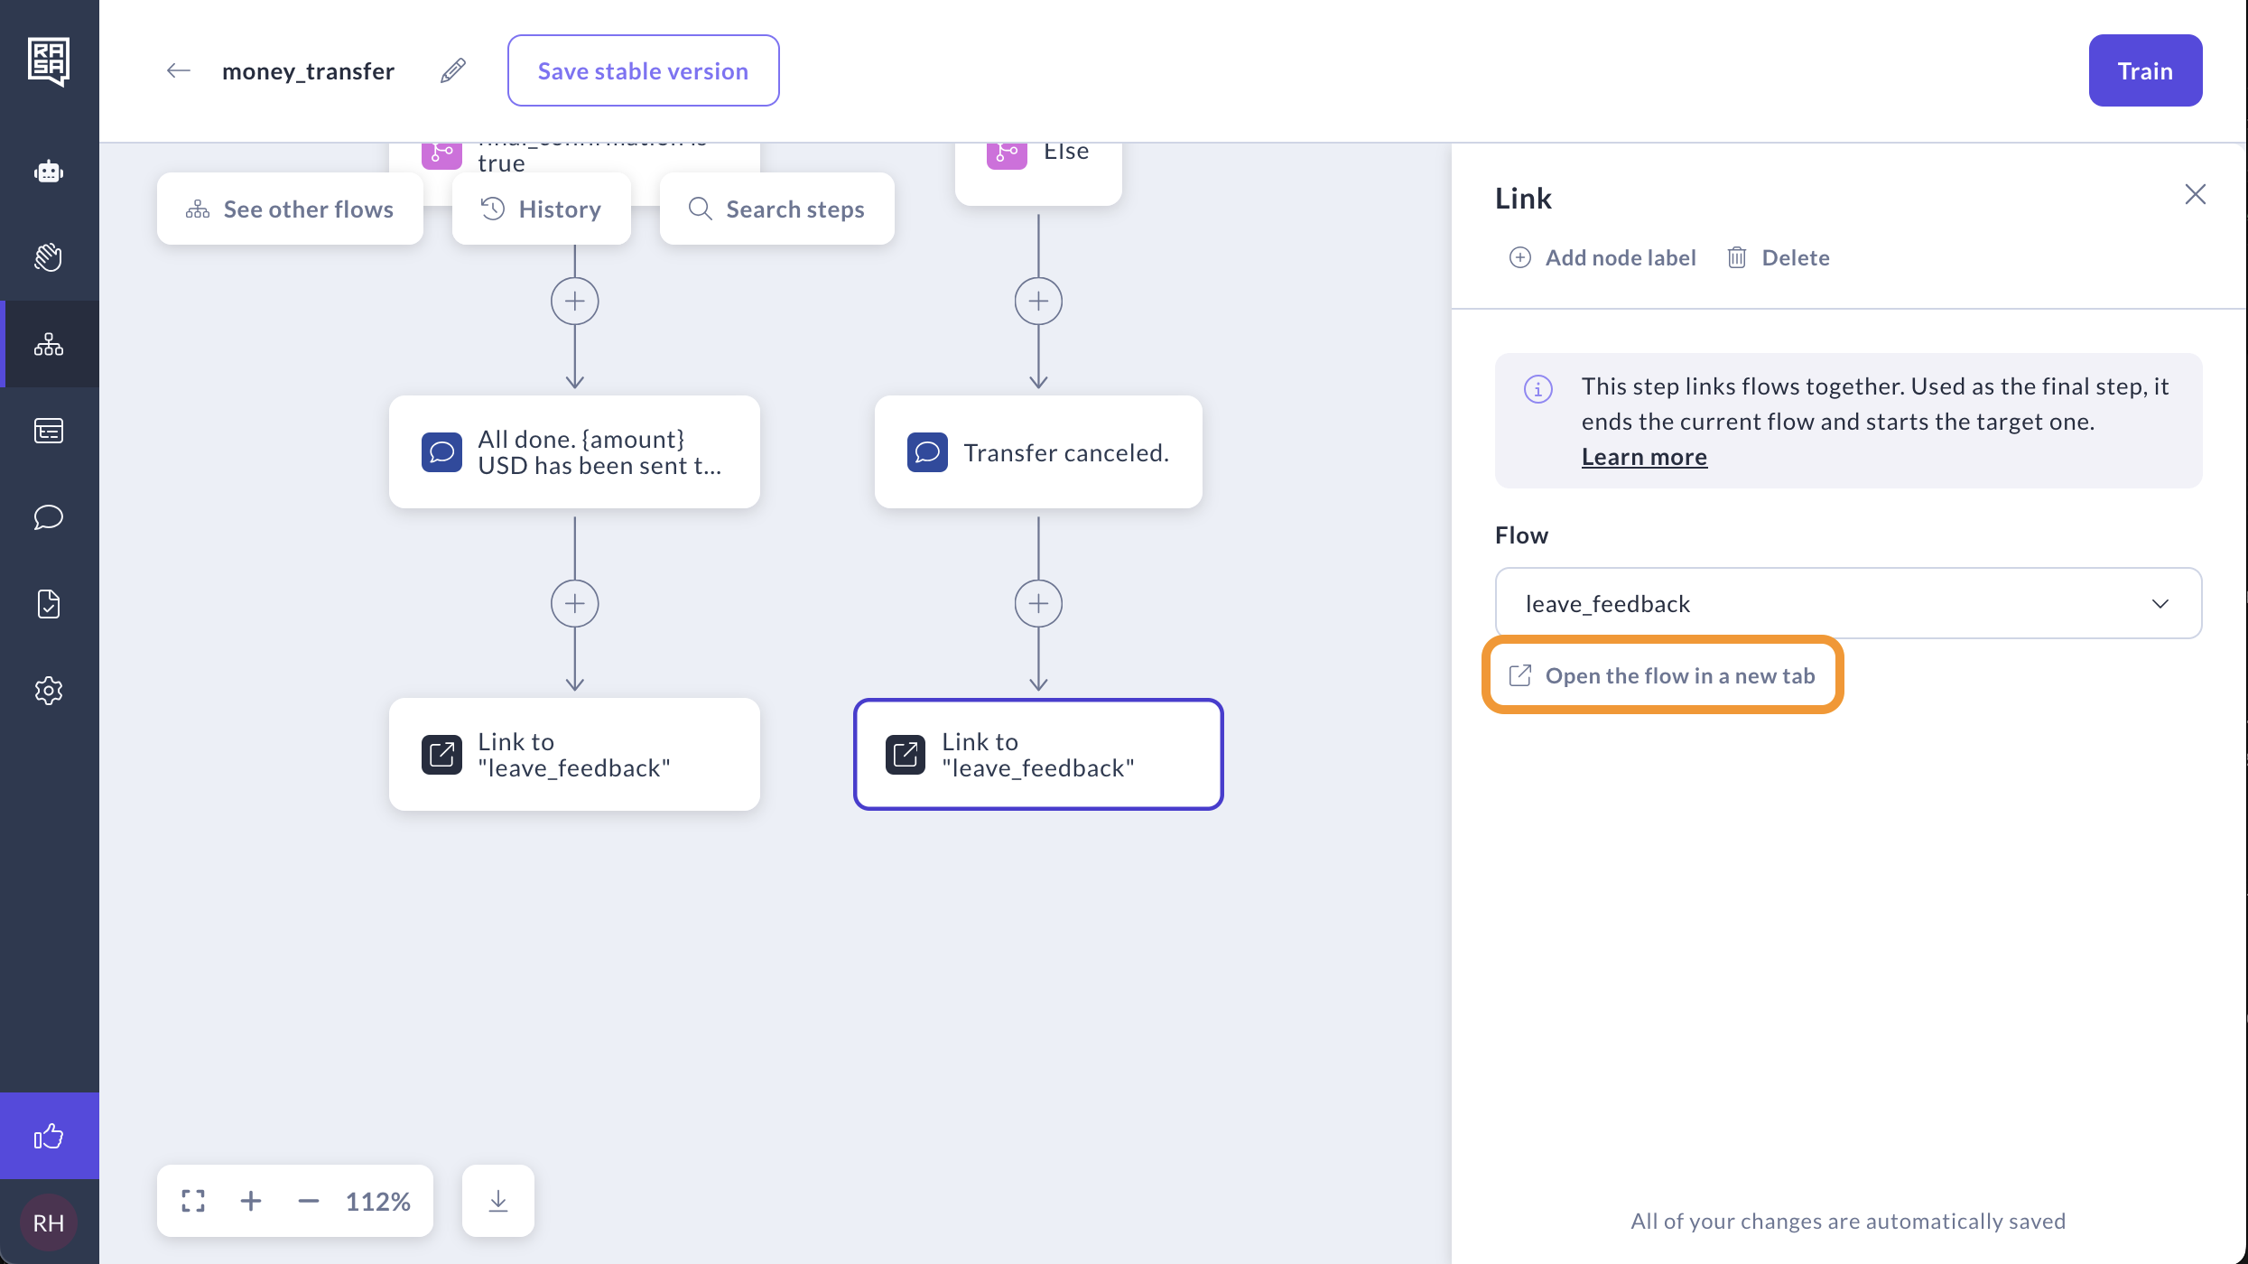The image size is (2248, 1264).
Task: Go back using the left arrow
Action: pyautogui.click(x=178, y=70)
